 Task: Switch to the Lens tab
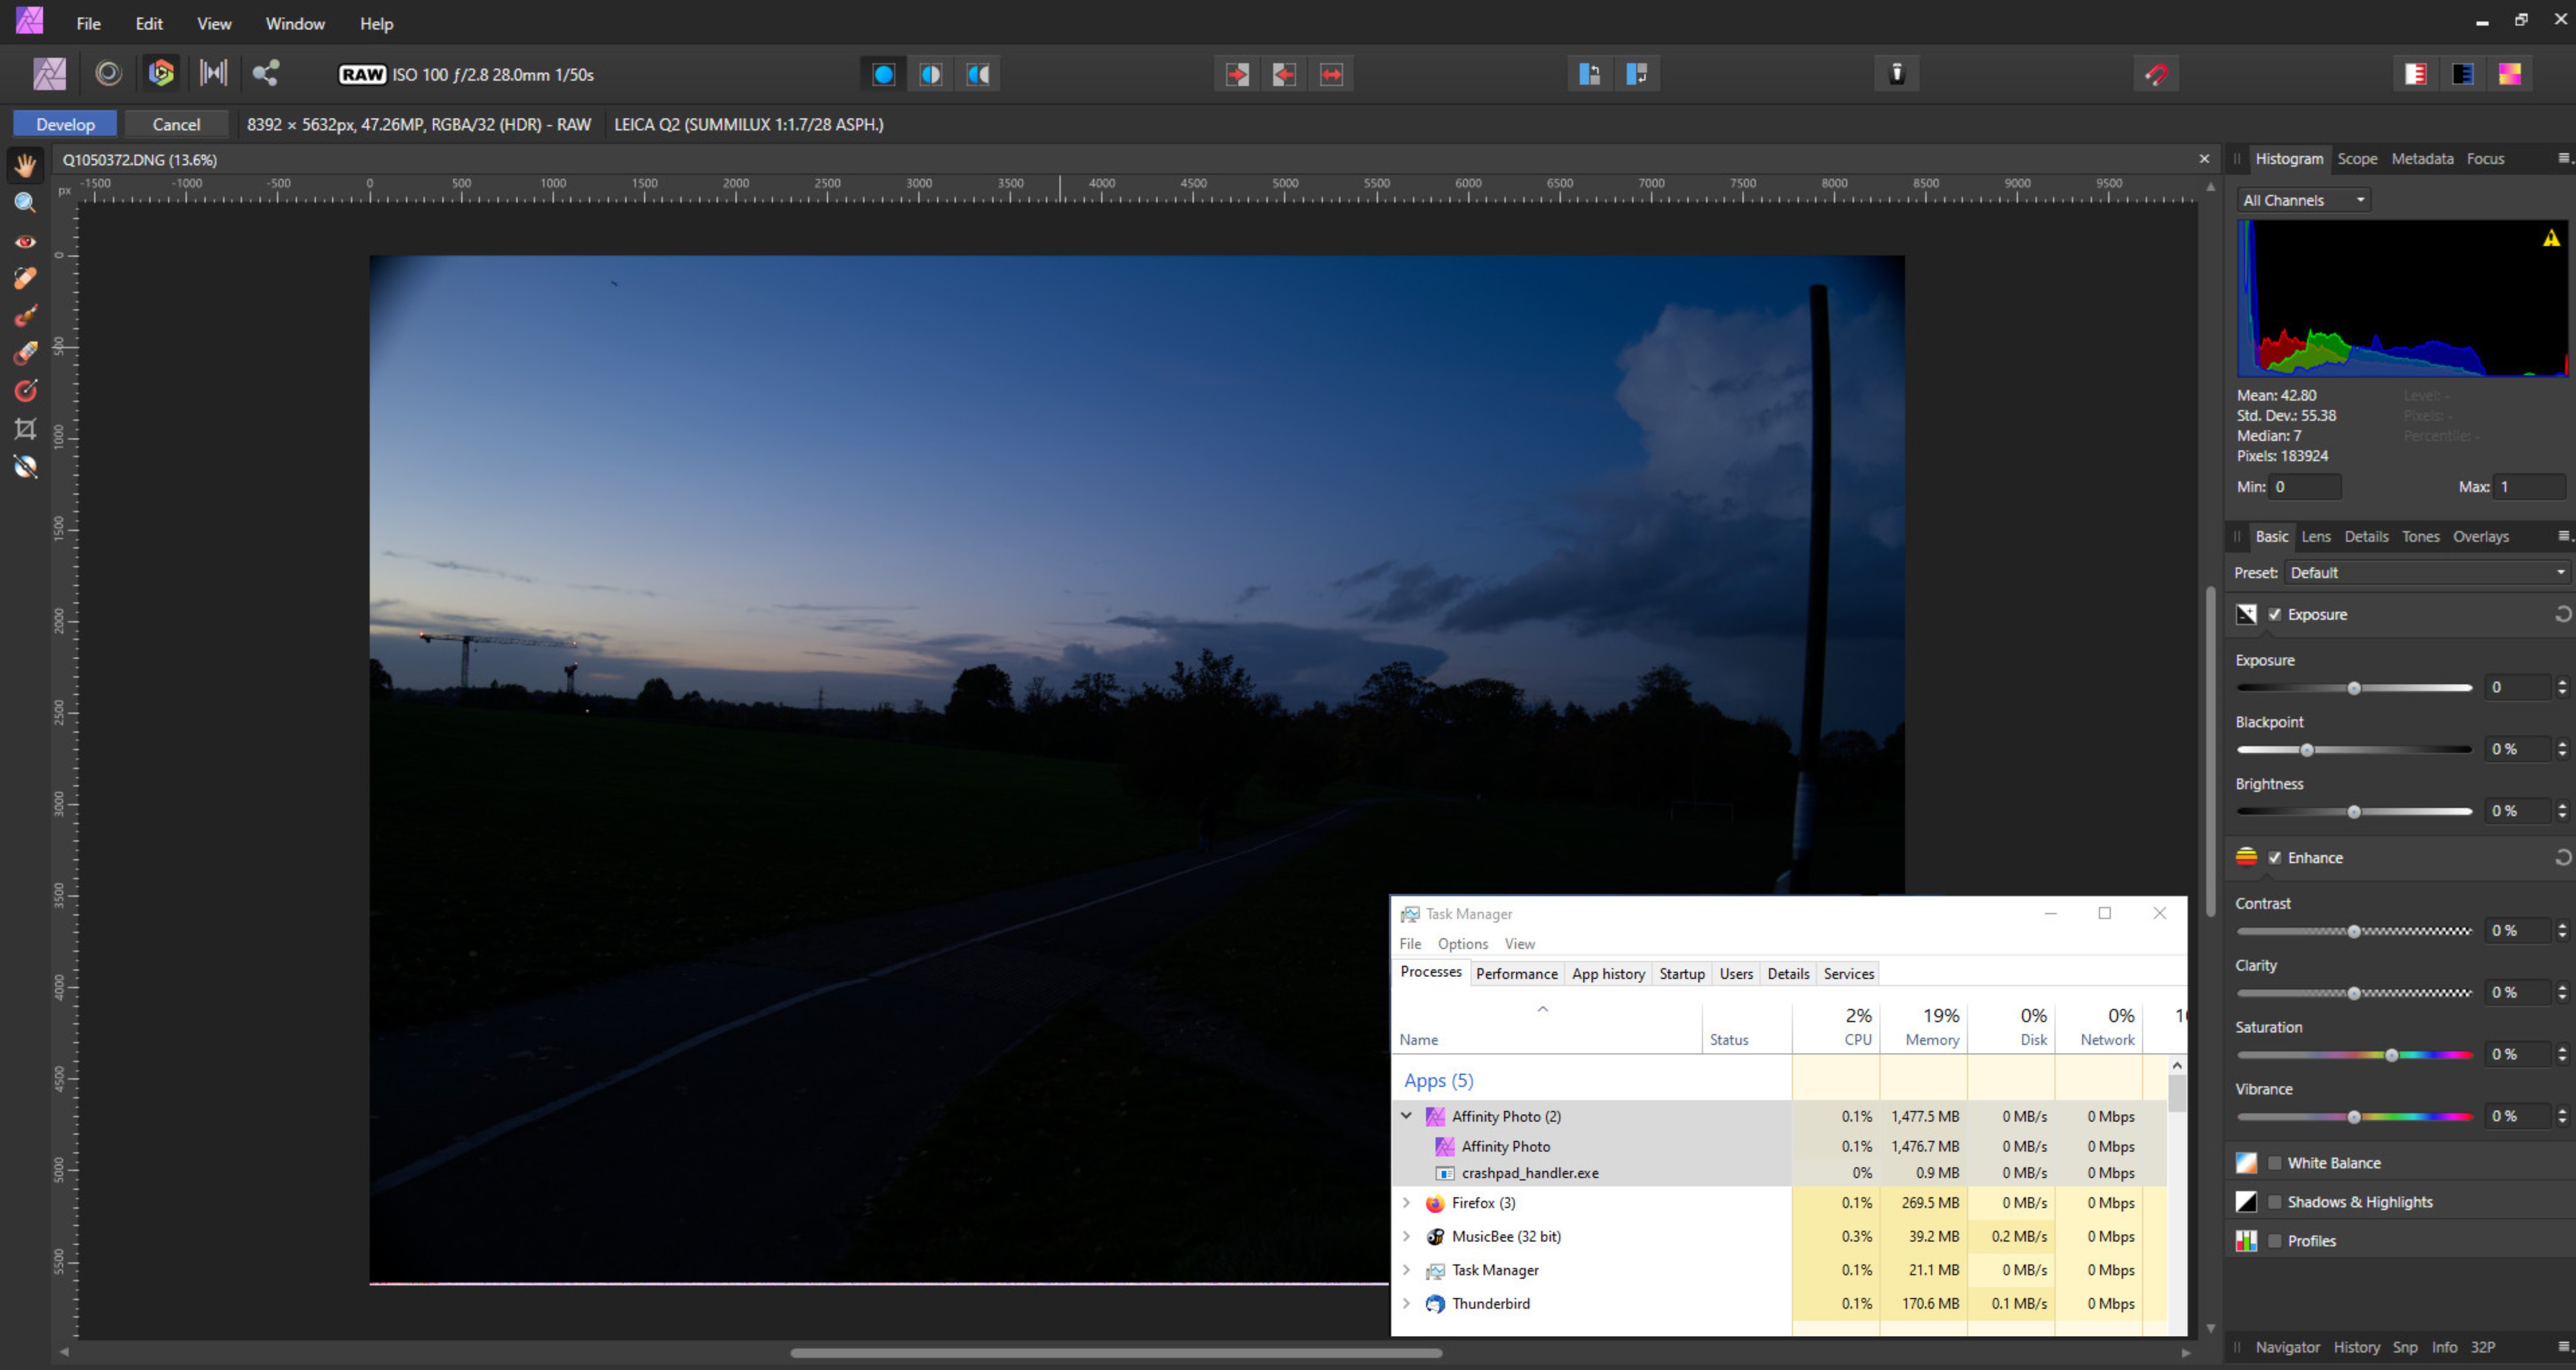click(x=2316, y=537)
